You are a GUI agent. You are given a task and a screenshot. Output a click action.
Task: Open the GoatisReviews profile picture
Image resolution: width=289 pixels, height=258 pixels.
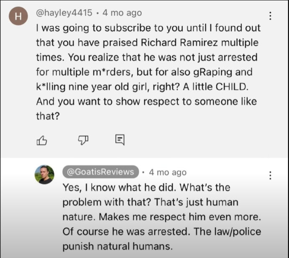(x=44, y=175)
